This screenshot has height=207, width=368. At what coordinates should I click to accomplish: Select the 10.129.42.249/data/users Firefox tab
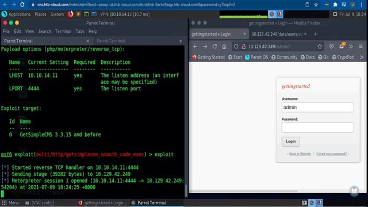click(x=279, y=34)
